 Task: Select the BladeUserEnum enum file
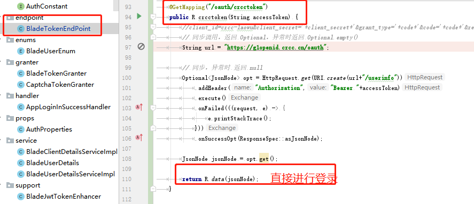50,51
